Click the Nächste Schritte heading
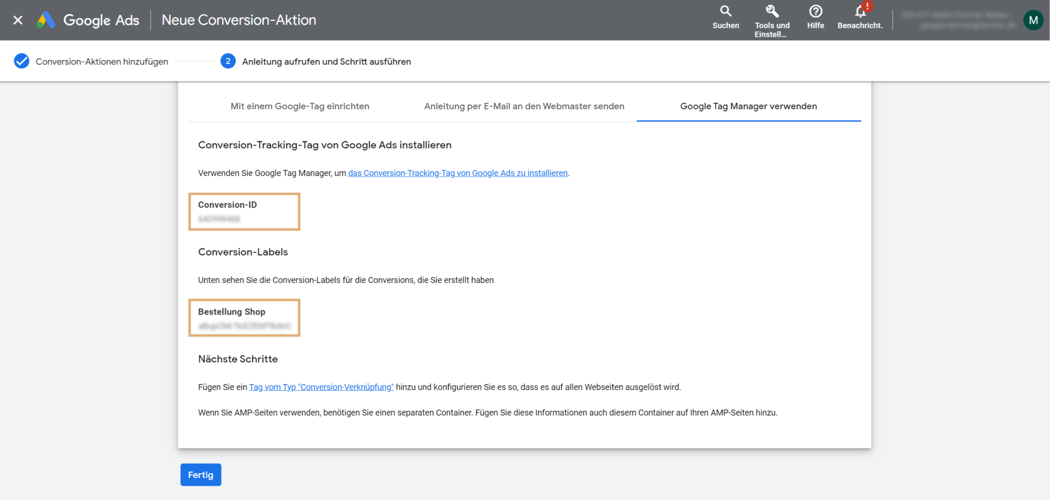The width and height of the screenshot is (1050, 500). pos(238,359)
